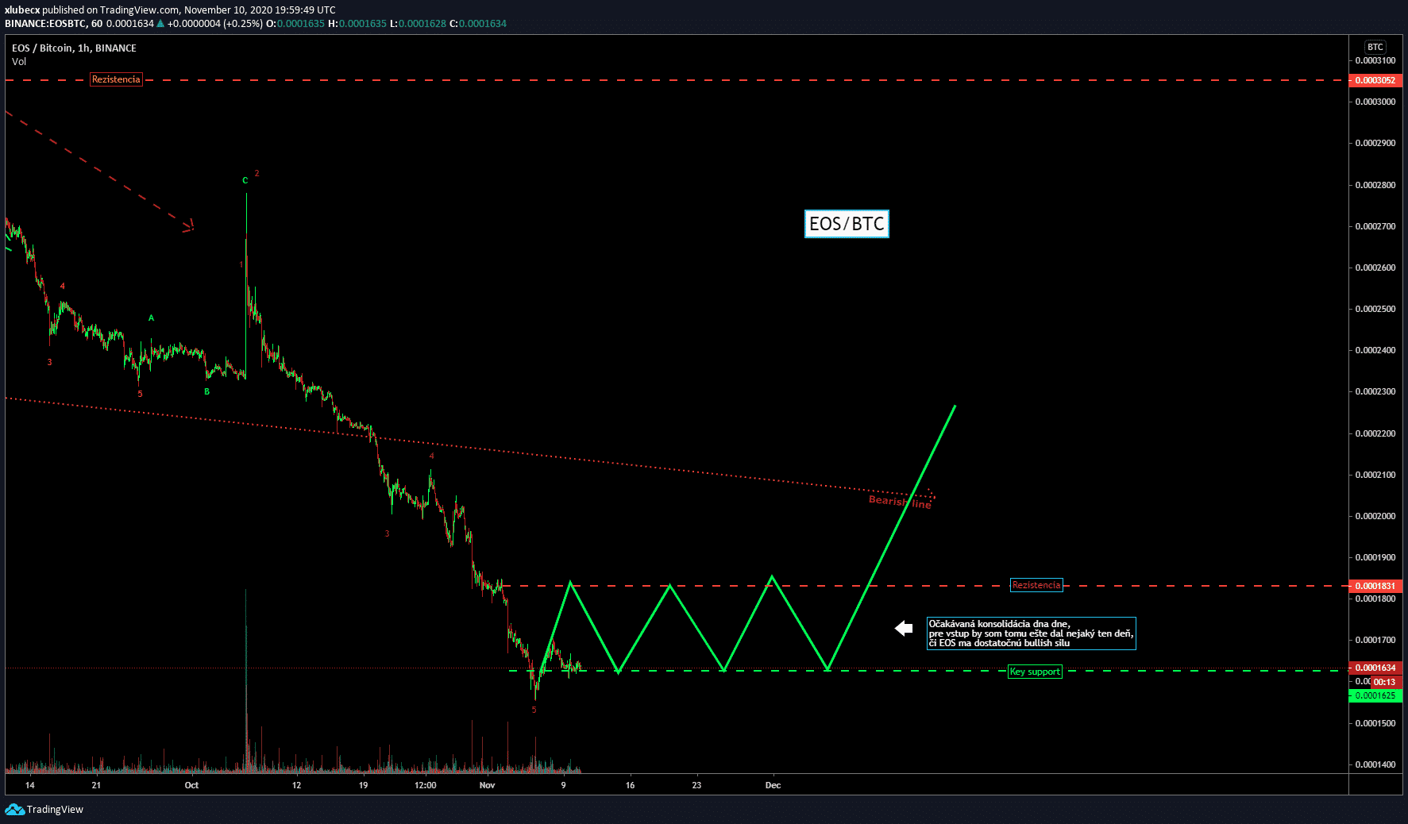This screenshot has width=1408, height=824.
Task: Click the Rezistencia label at 0.0001831 line
Action: [x=1036, y=585]
